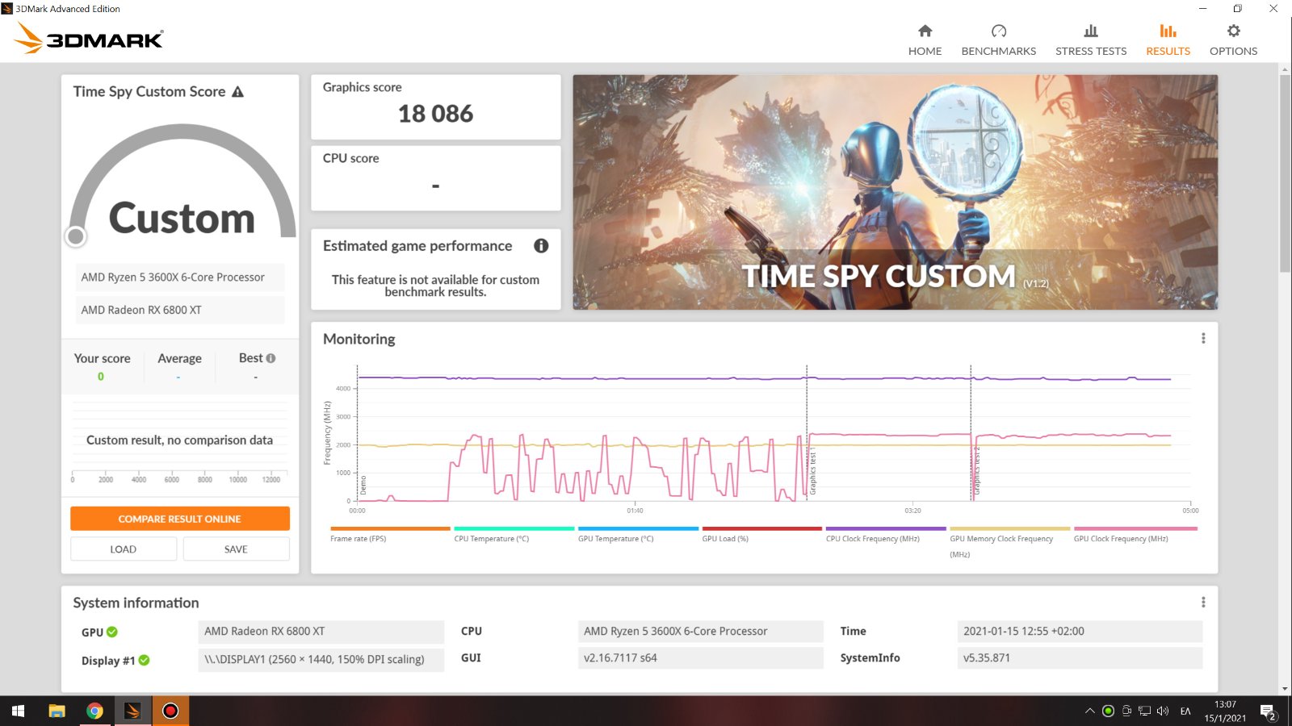Image resolution: width=1292 pixels, height=726 pixels.
Task: Click COMPARE RESULT ONLINE button
Action: tap(180, 519)
